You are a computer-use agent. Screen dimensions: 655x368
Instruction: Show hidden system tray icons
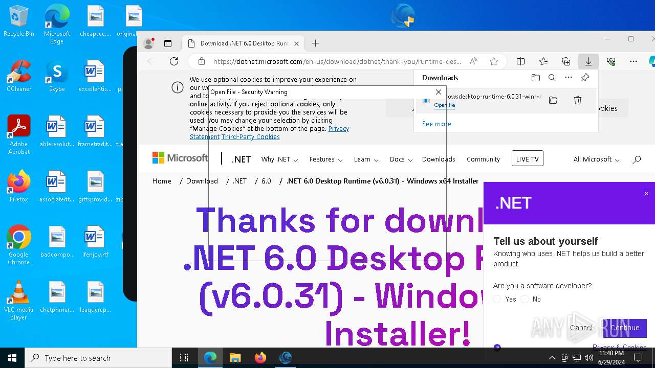(x=552, y=358)
